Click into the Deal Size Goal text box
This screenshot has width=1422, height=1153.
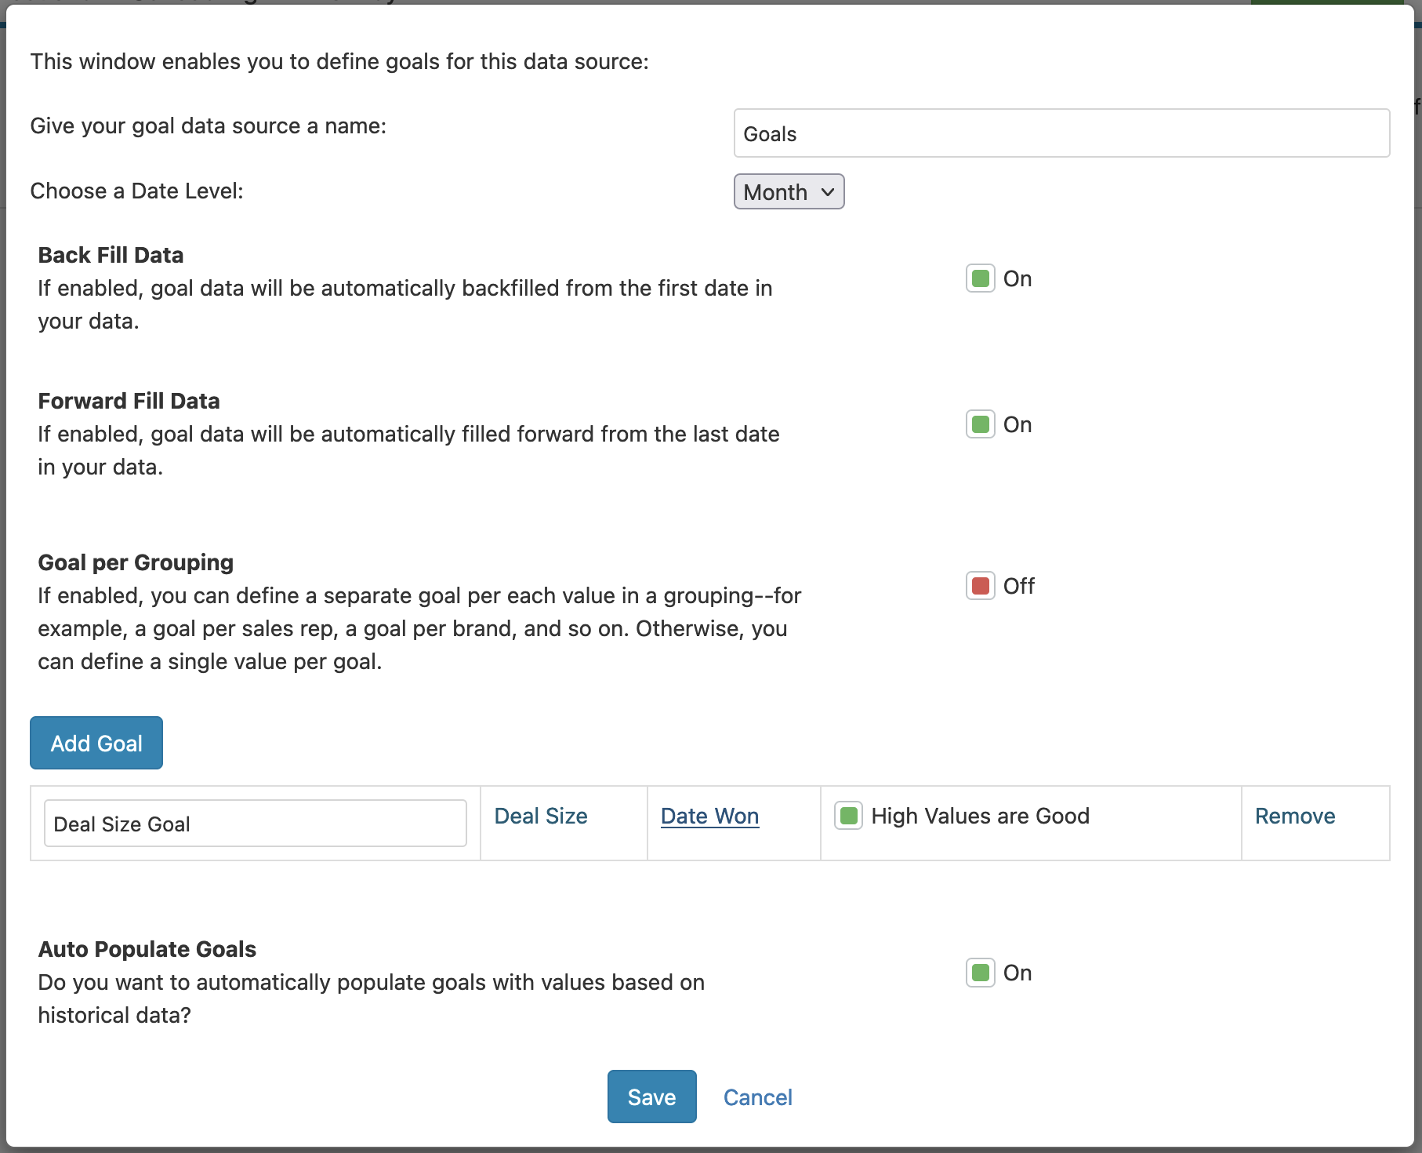(x=255, y=824)
